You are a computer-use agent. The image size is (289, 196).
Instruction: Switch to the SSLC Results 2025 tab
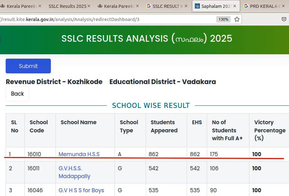coord(67,6)
